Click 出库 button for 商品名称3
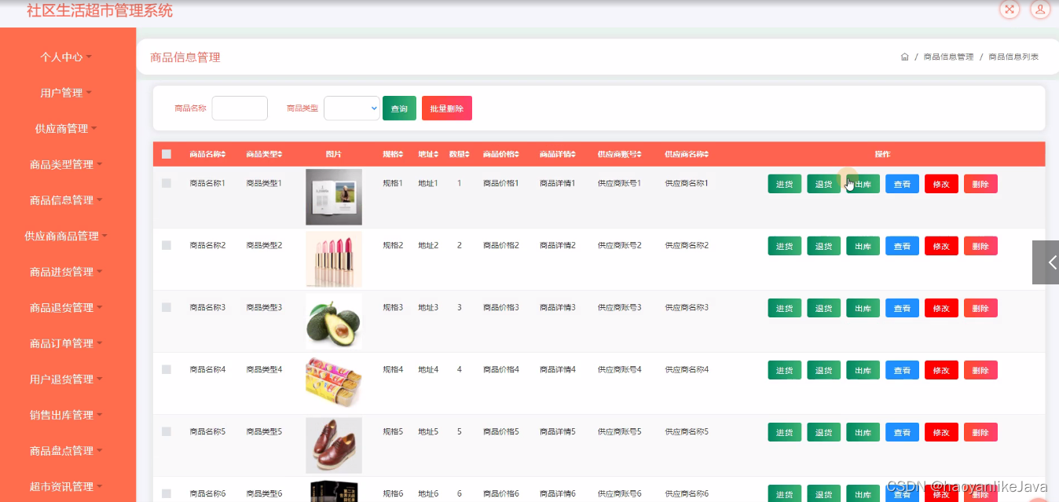The height and width of the screenshot is (502, 1059). [x=863, y=308]
